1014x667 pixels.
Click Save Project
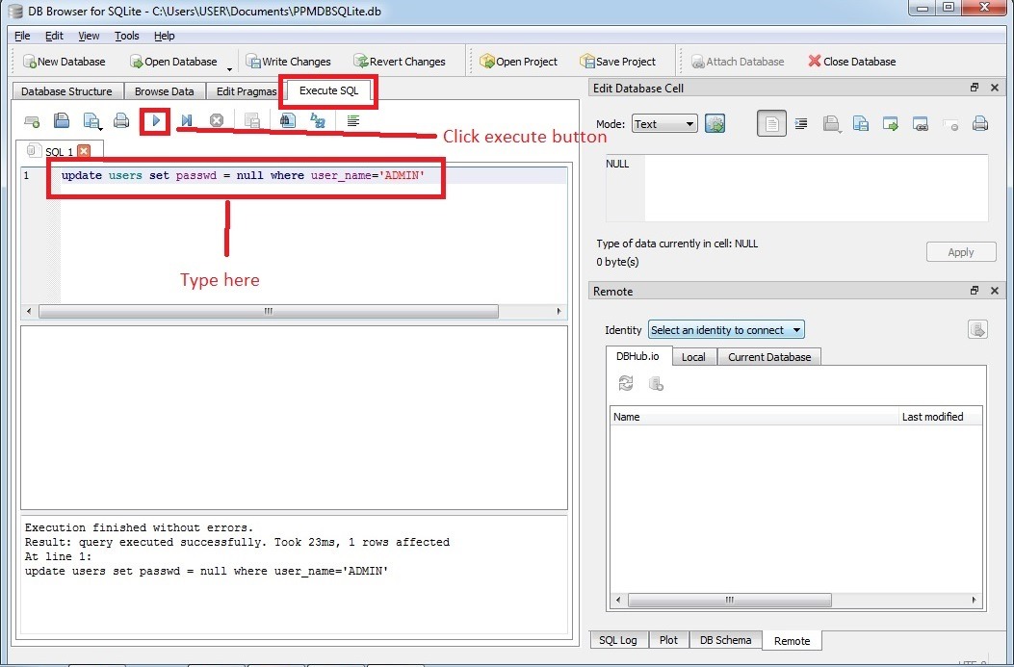(617, 62)
